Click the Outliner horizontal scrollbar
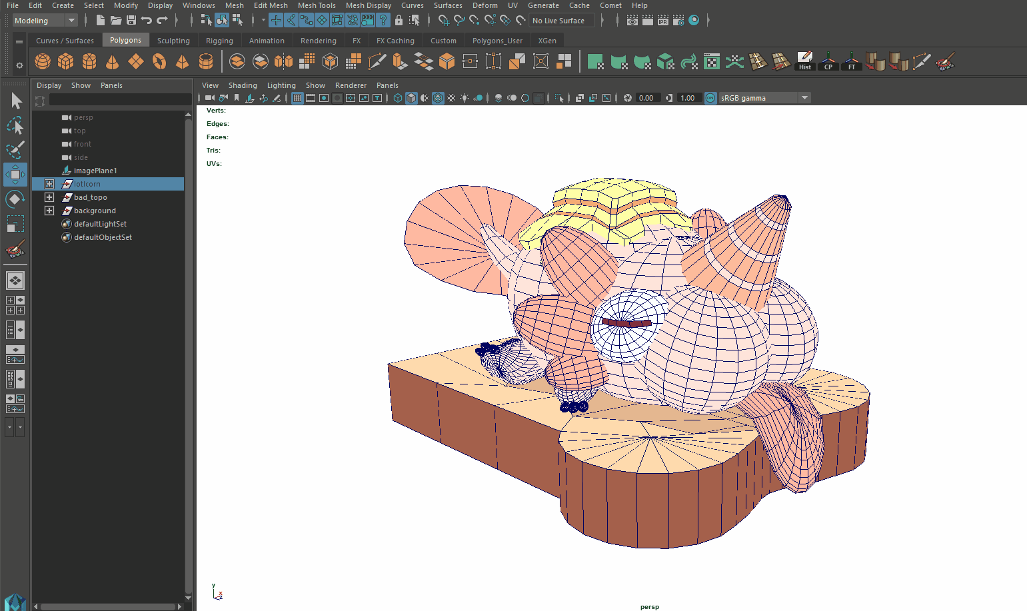 point(108,606)
